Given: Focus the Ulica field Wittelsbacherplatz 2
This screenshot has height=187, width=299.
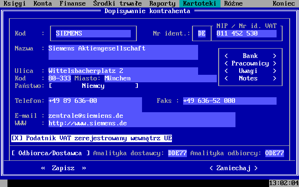Looking at the screenshot, I should [x=123, y=71].
